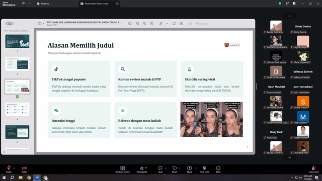Expand dropdown arrow beside meeting info
Viewport: 322px width, 181px height.
[29, 3]
